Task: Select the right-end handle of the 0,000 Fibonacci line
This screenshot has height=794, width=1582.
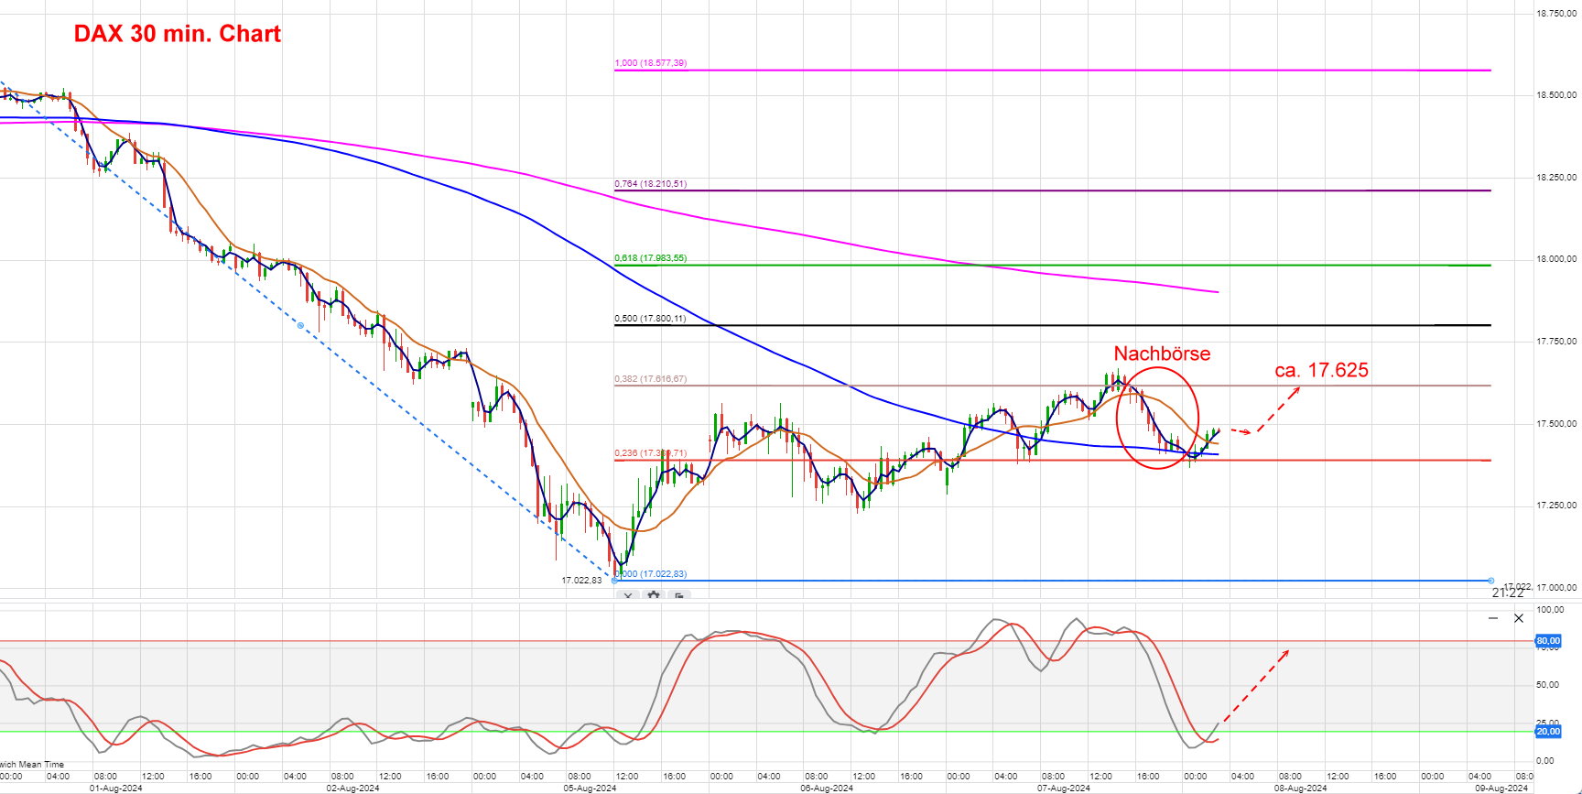Action: point(1491,581)
